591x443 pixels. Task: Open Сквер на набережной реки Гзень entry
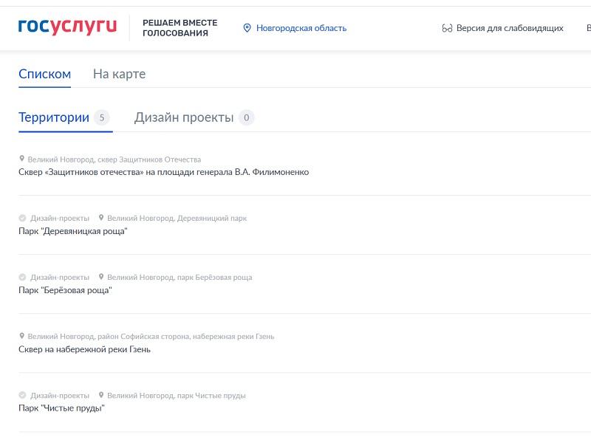pyautogui.click(x=84, y=349)
